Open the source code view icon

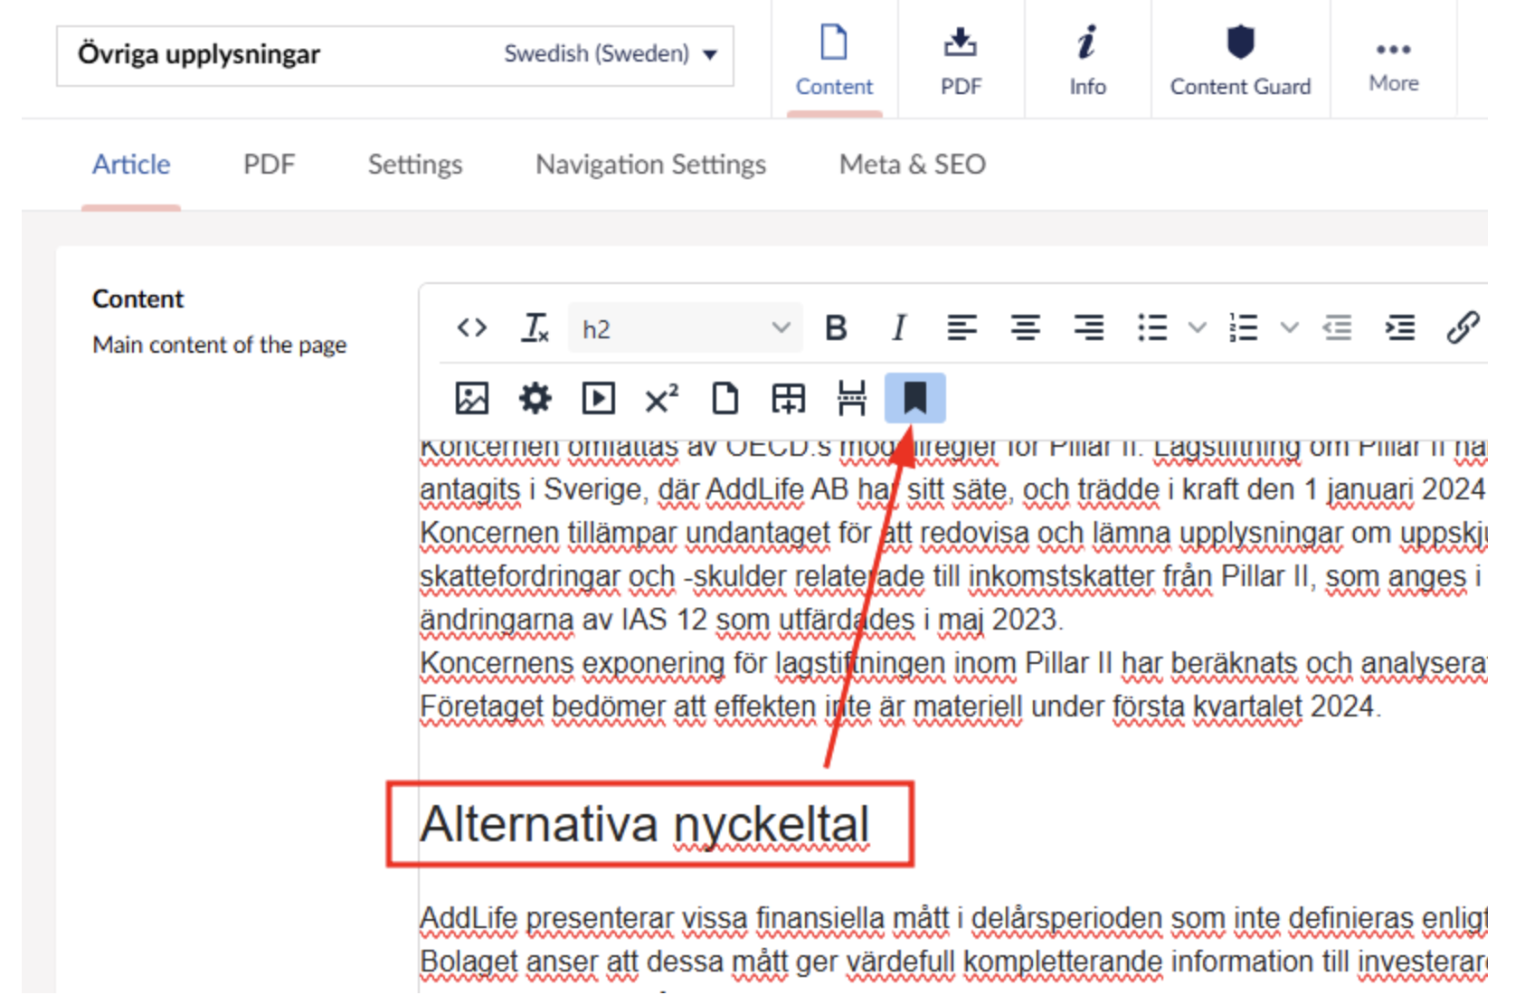[472, 327]
